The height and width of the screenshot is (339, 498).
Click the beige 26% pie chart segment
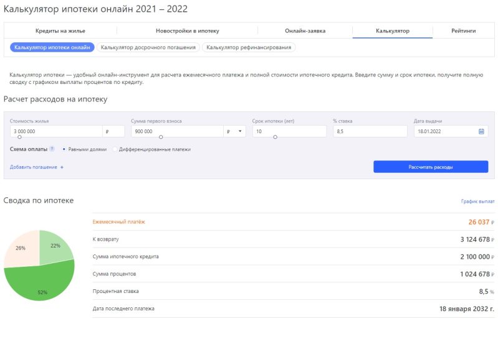coord(21,249)
